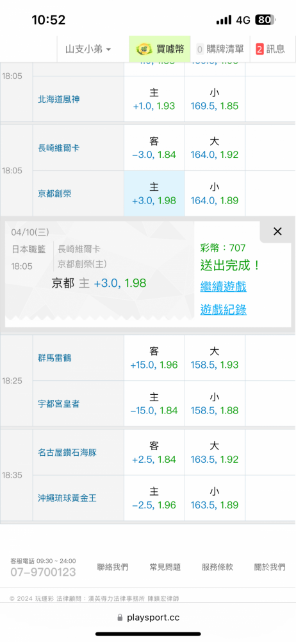
Task: Open 名古屋鑽石海豚 team page
Action: point(67,453)
